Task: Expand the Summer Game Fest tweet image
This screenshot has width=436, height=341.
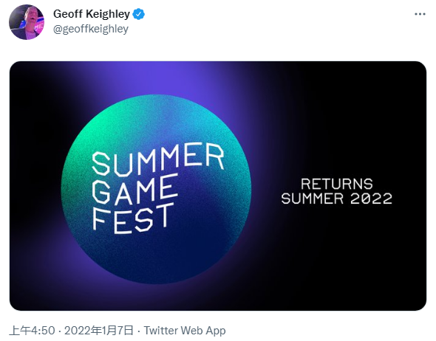Action: (218, 186)
